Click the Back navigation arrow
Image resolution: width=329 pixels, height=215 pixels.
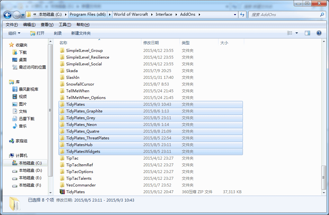(x=8, y=15)
